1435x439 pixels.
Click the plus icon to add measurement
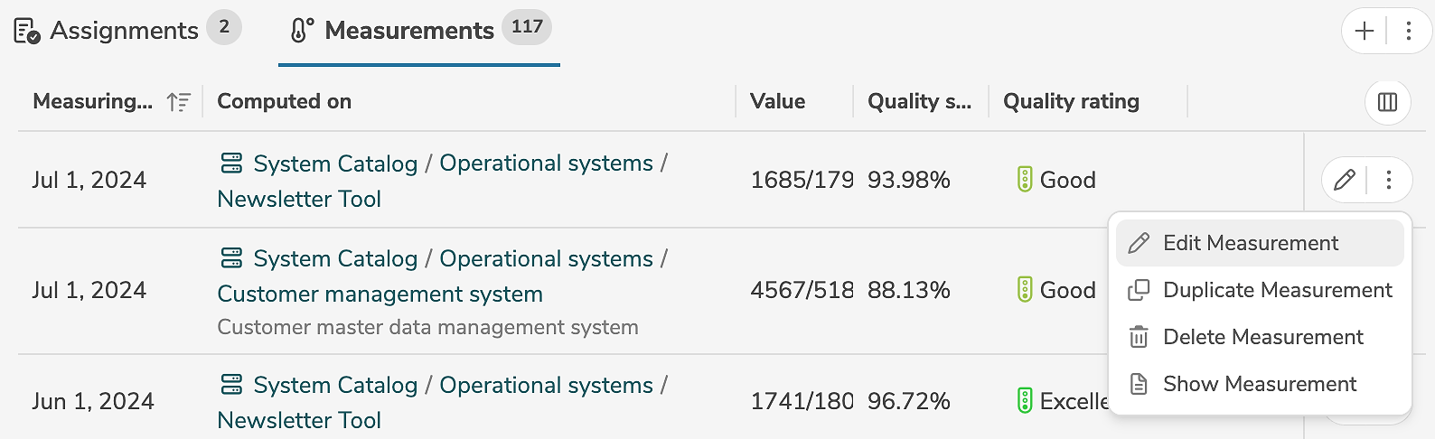coord(1365,31)
